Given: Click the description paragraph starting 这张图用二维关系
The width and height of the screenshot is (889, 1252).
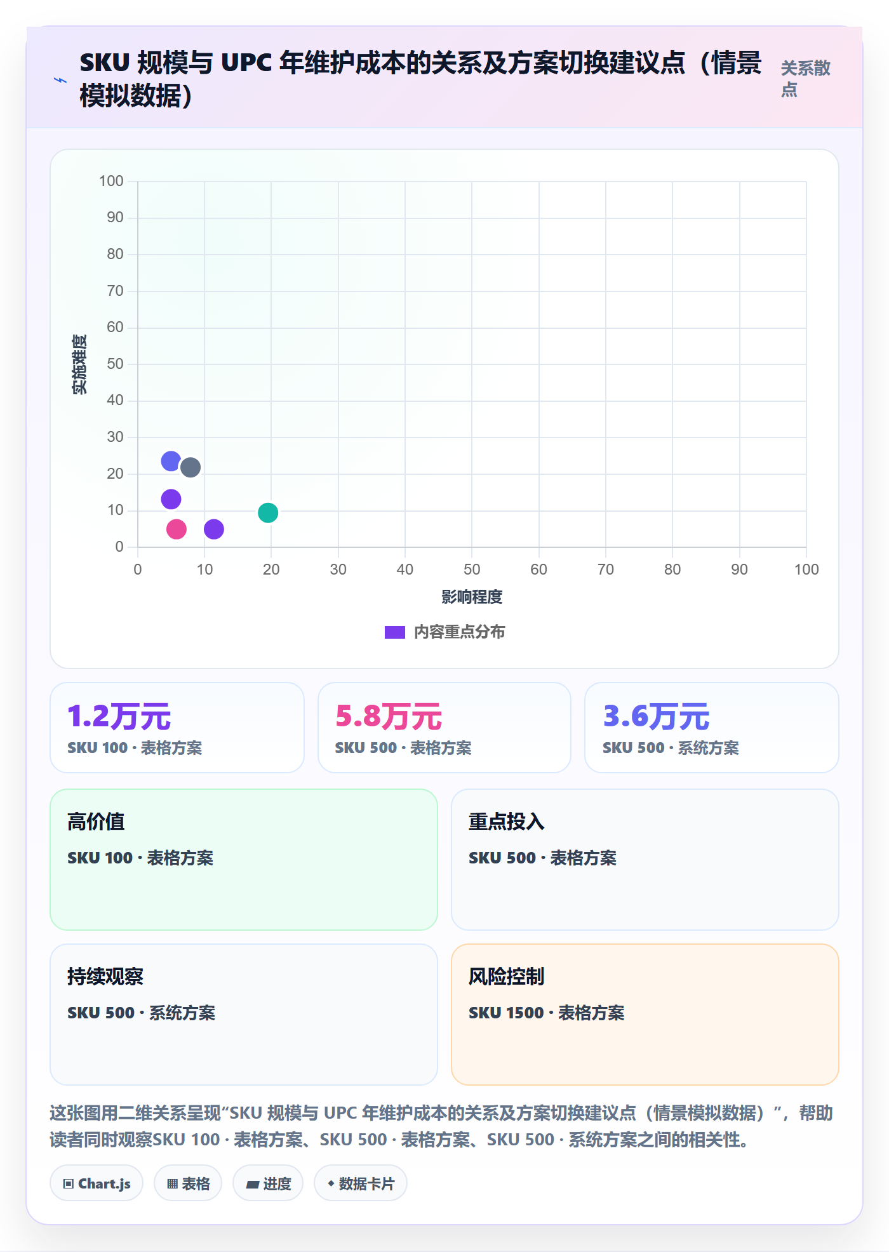Looking at the screenshot, I should click(441, 1126).
